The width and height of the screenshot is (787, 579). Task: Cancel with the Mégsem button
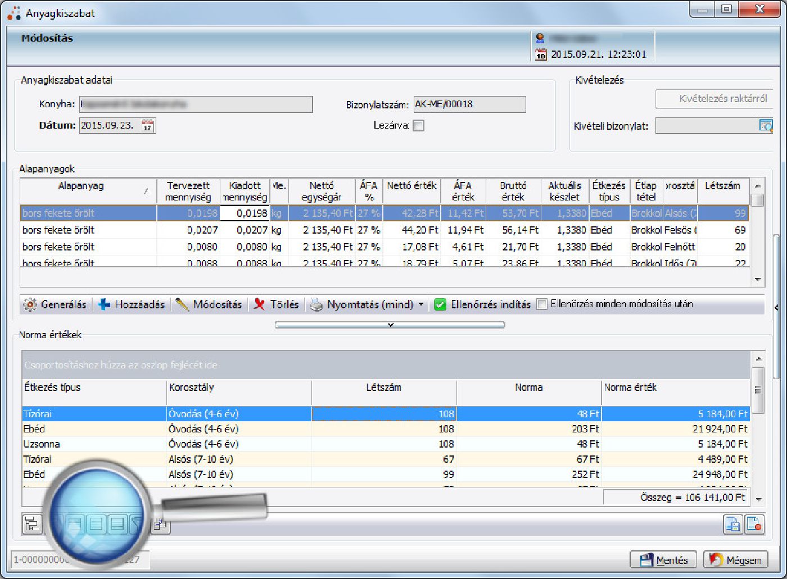[x=735, y=560]
